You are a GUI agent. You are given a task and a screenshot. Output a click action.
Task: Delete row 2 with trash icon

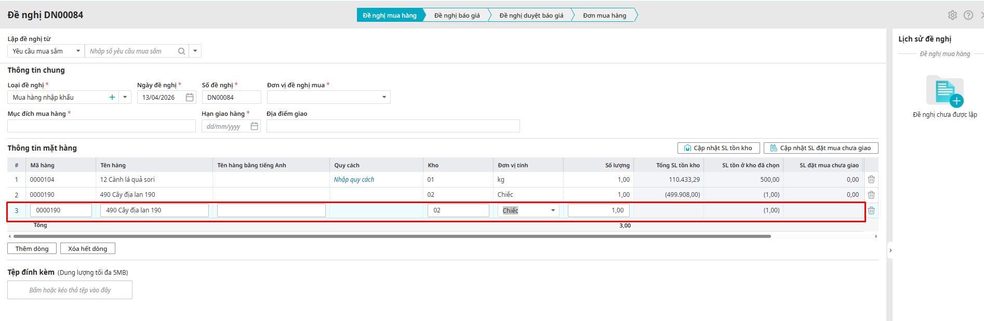[x=871, y=195]
